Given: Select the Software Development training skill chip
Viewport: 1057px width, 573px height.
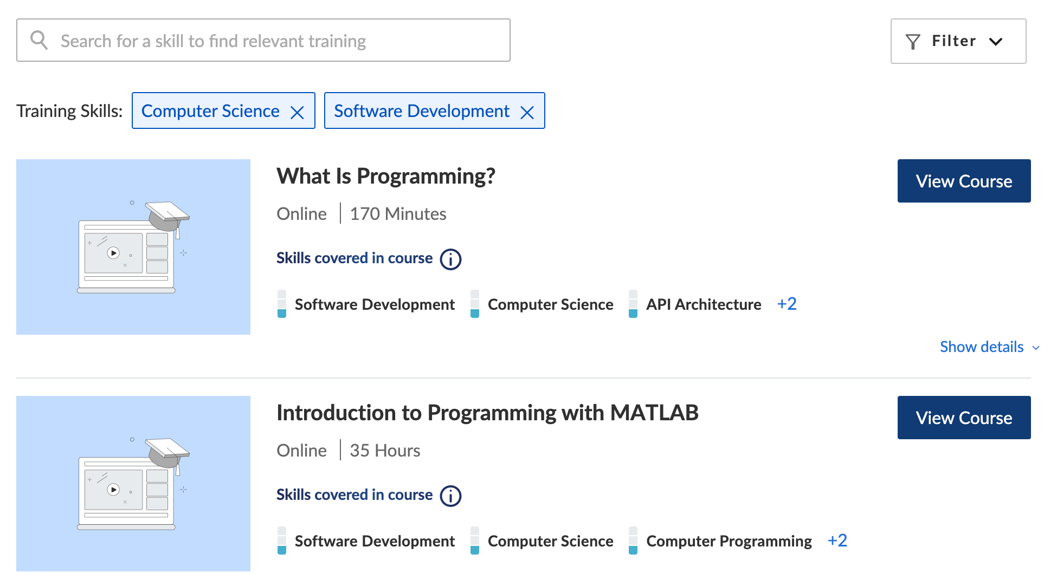Looking at the screenshot, I should click(434, 110).
